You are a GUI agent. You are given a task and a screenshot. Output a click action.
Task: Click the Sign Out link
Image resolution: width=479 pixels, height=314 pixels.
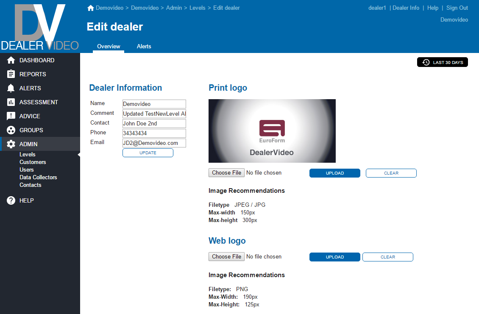click(457, 8)
